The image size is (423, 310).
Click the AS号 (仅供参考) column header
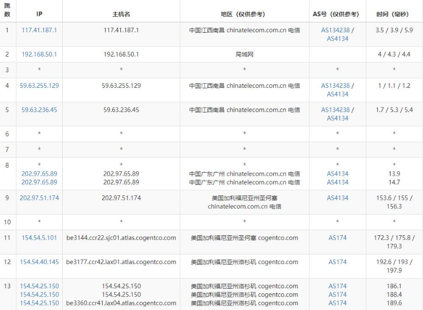337,14
